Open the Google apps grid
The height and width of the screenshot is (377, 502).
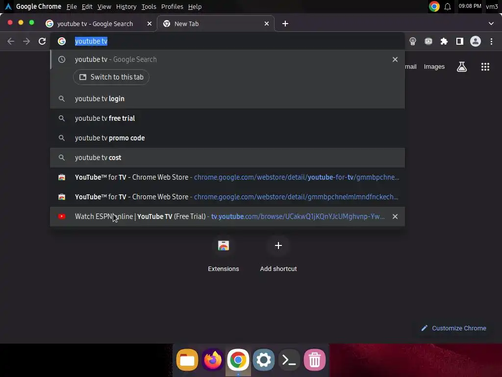[485, 67]
